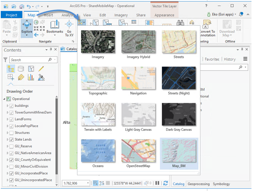Open History in Catalog pane
This screenshot has height=191, width=253.
230,59
